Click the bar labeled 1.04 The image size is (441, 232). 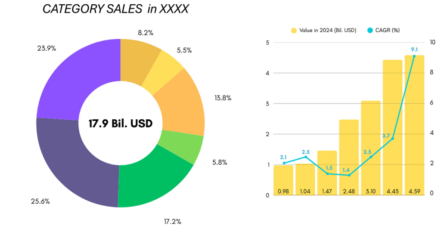305,180
